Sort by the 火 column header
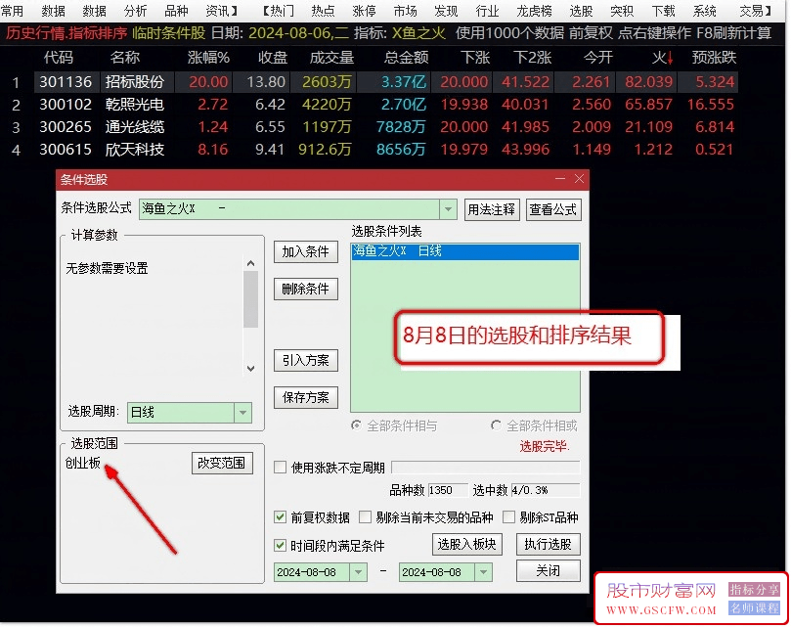Image resolution: width=791 pixels, height=627 pixels. pos(662,58)
